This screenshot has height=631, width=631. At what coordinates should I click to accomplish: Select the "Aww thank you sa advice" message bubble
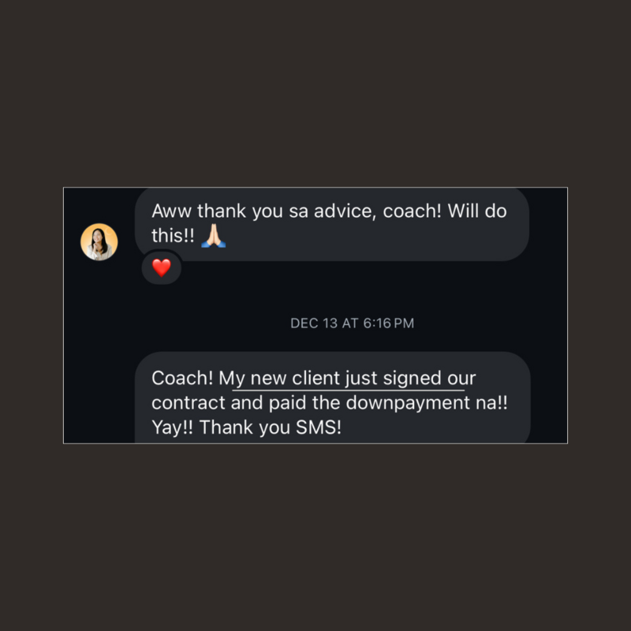(331, 224)
